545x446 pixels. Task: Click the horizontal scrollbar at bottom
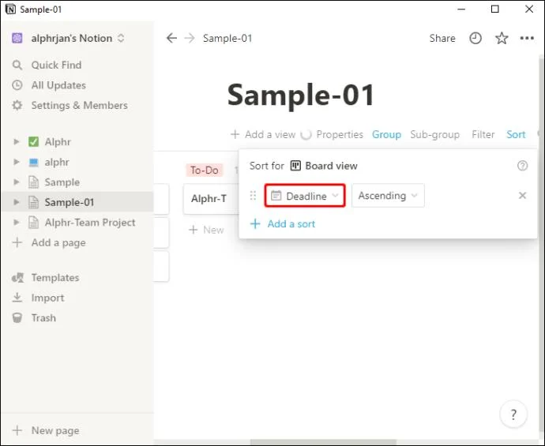tap(323, 442)
